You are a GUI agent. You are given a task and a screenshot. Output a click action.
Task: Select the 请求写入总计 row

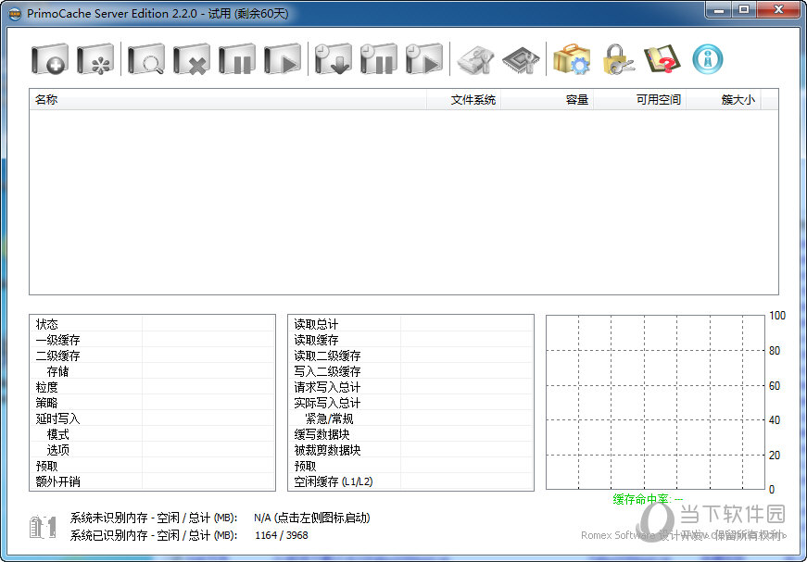pos(410,387)
